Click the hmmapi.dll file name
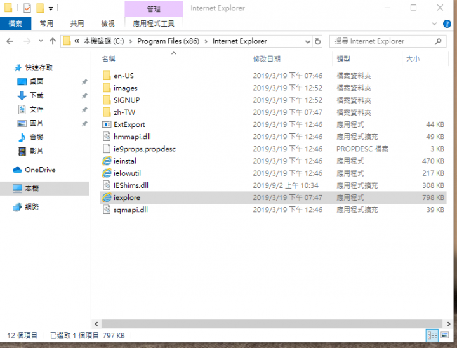 pyautogui.click(x=132, y=137)
